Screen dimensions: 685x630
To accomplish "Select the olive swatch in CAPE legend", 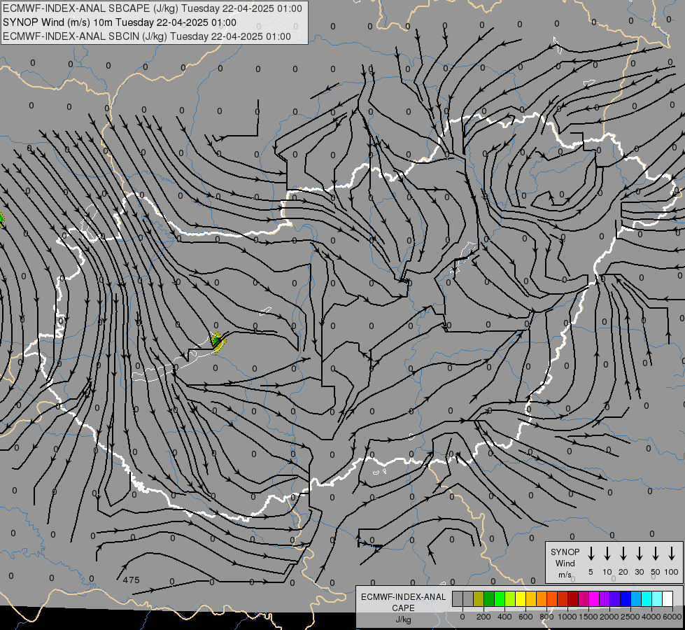I will click(x=479, y=598).
